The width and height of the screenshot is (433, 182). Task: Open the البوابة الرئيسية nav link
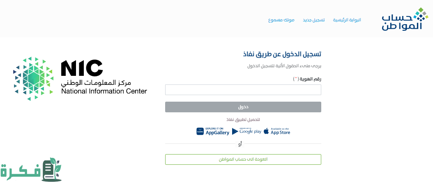click(347, 20)
